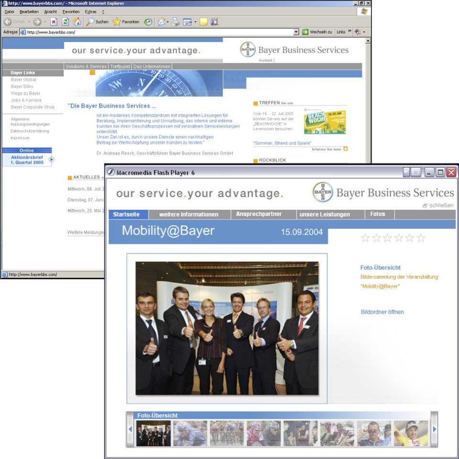Click the schließen link in Flash window
This screenshot has height=459, width=459.
(438, 206)
